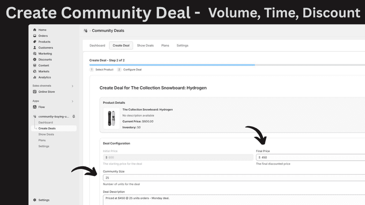Open the Dashboard sub-item under community-buying app

[46, 122]
